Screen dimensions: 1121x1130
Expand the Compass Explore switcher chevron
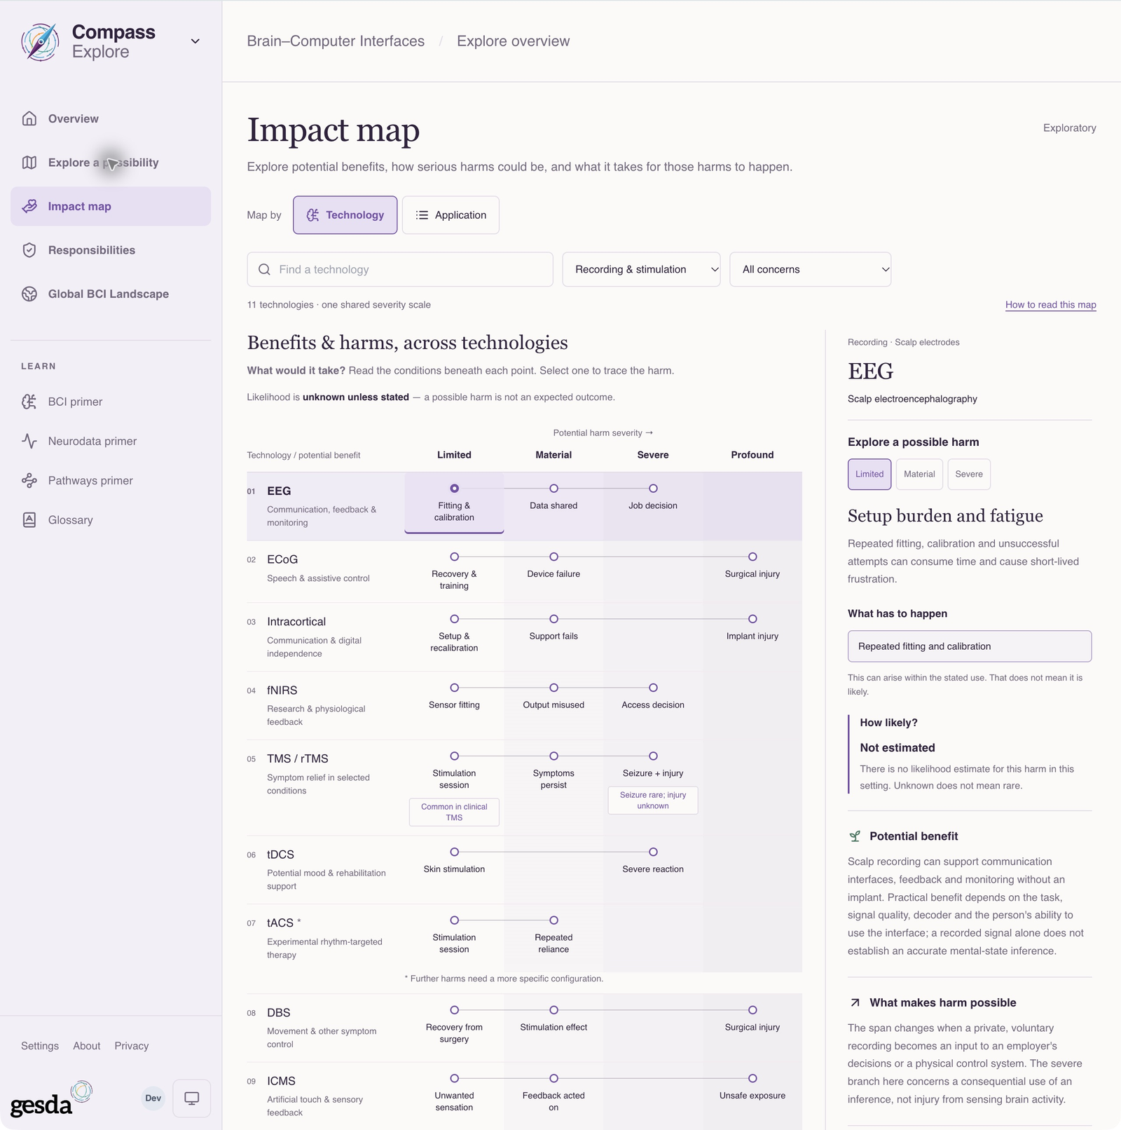195,41
